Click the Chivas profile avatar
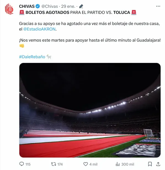Image resolution: width=165 pixels, height=170 pixels. (x=9, y=9)
